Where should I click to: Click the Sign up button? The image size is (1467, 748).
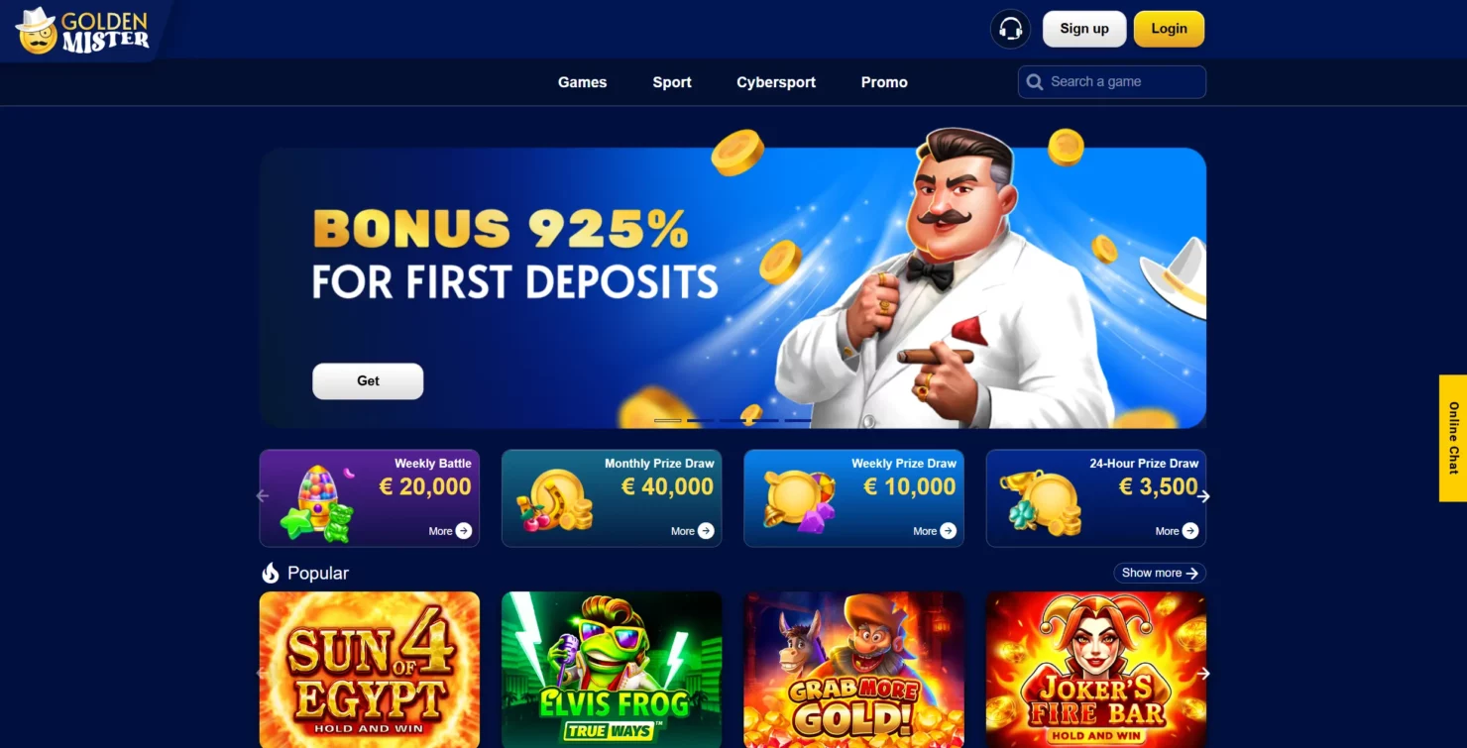coord(1084,29)
